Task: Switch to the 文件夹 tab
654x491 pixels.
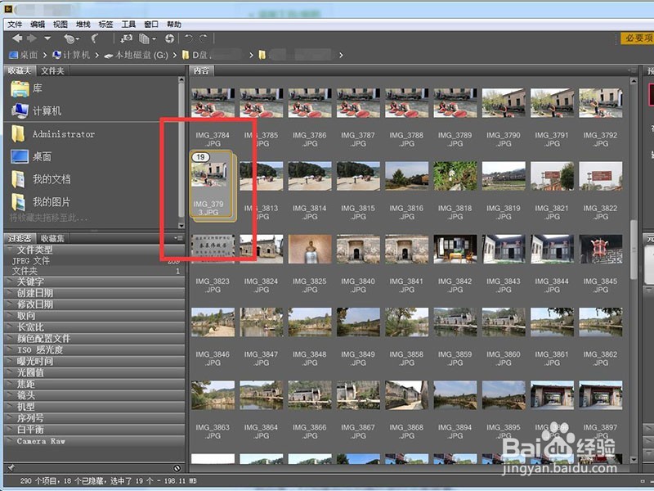Action: (x=52, y=70)
